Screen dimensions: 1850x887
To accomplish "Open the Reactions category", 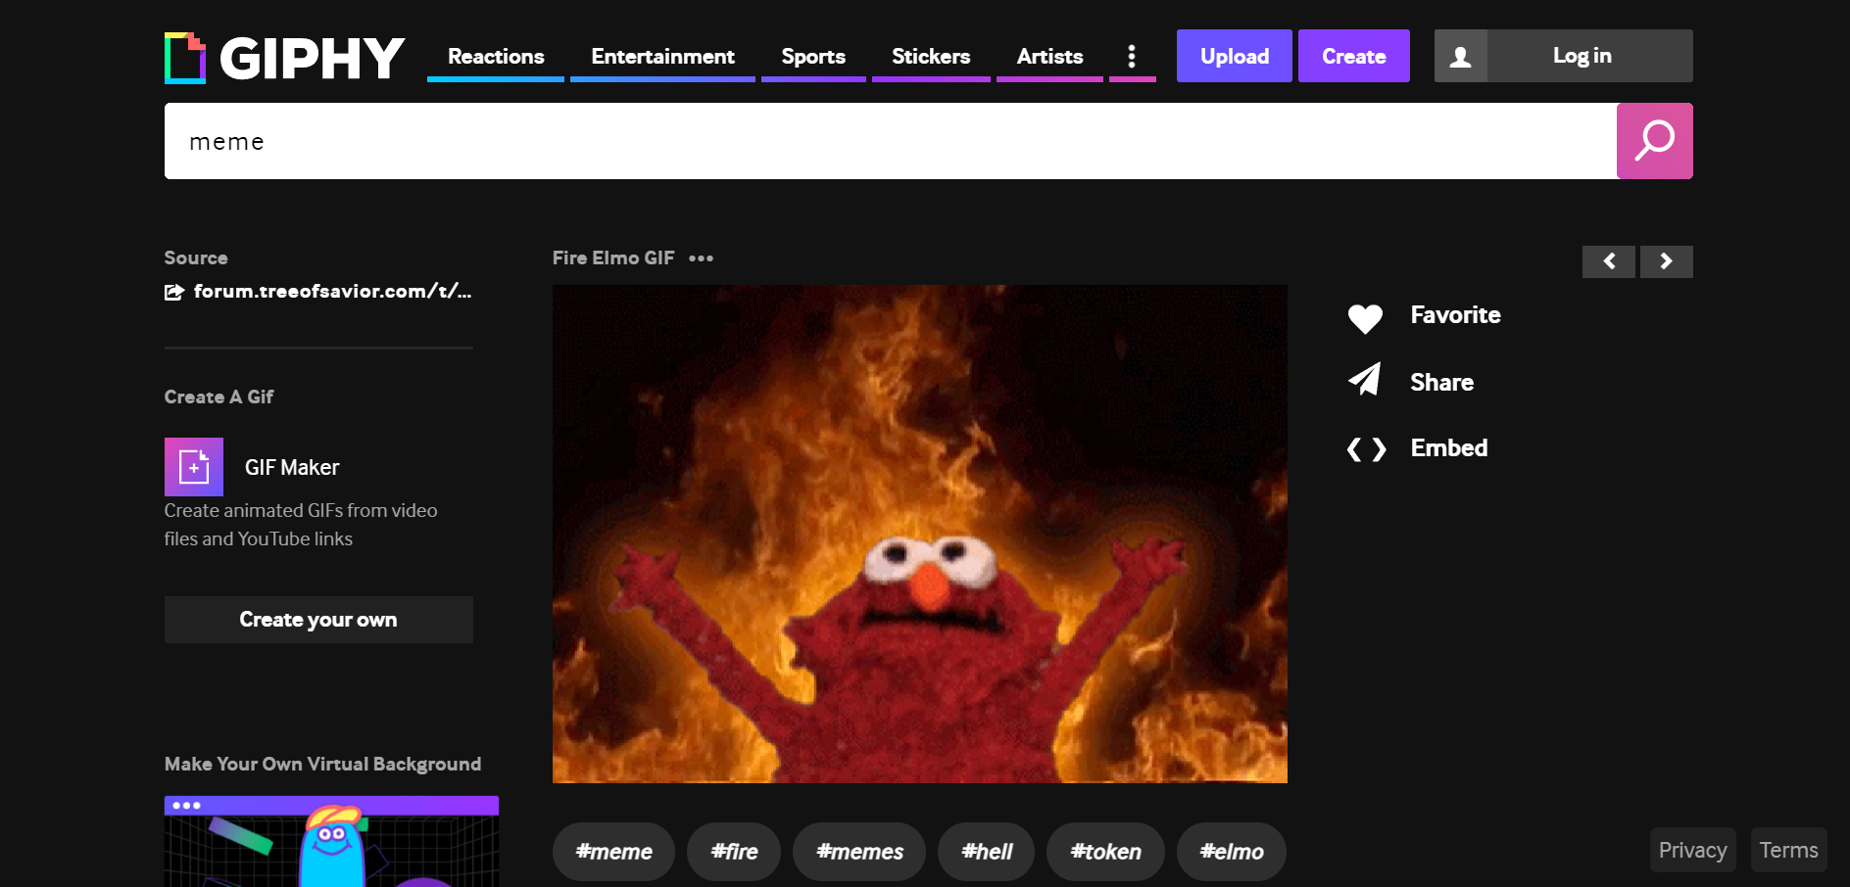I will (x=496, y=57).
